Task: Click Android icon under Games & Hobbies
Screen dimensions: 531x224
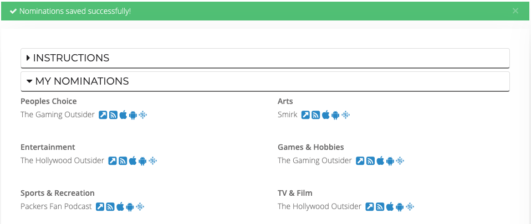Action: pos(390,161)
